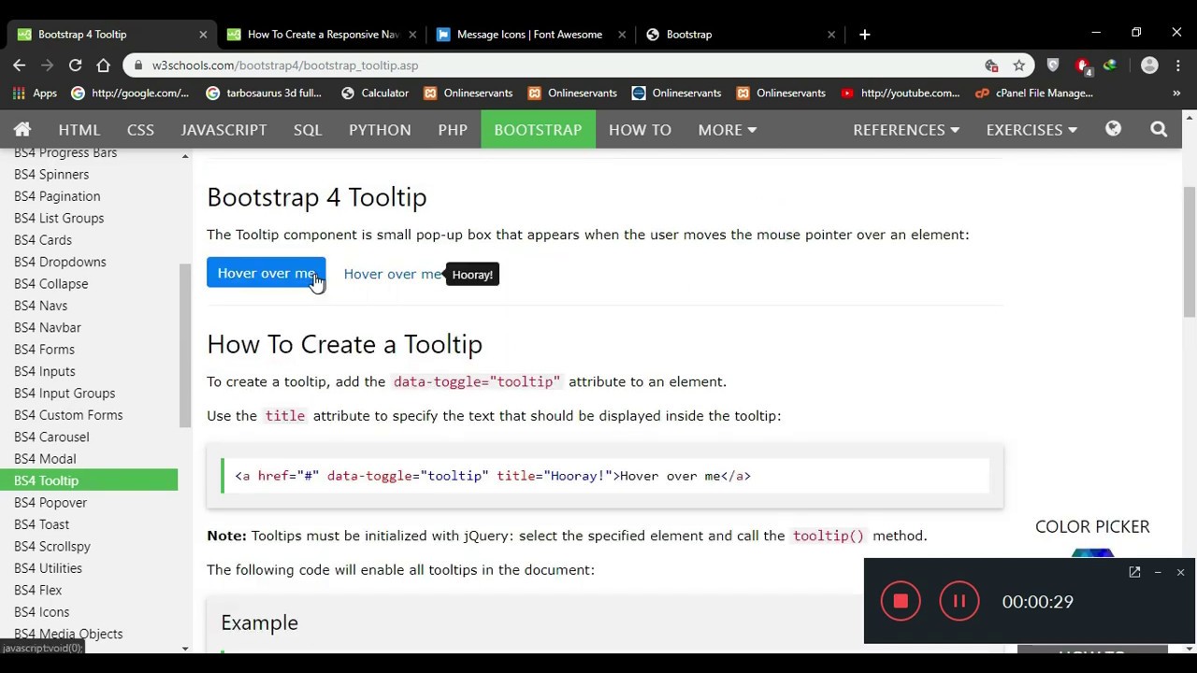Screen dimensions: 1197x673
Task: Open a new browser tab
Action: point(865,35)
